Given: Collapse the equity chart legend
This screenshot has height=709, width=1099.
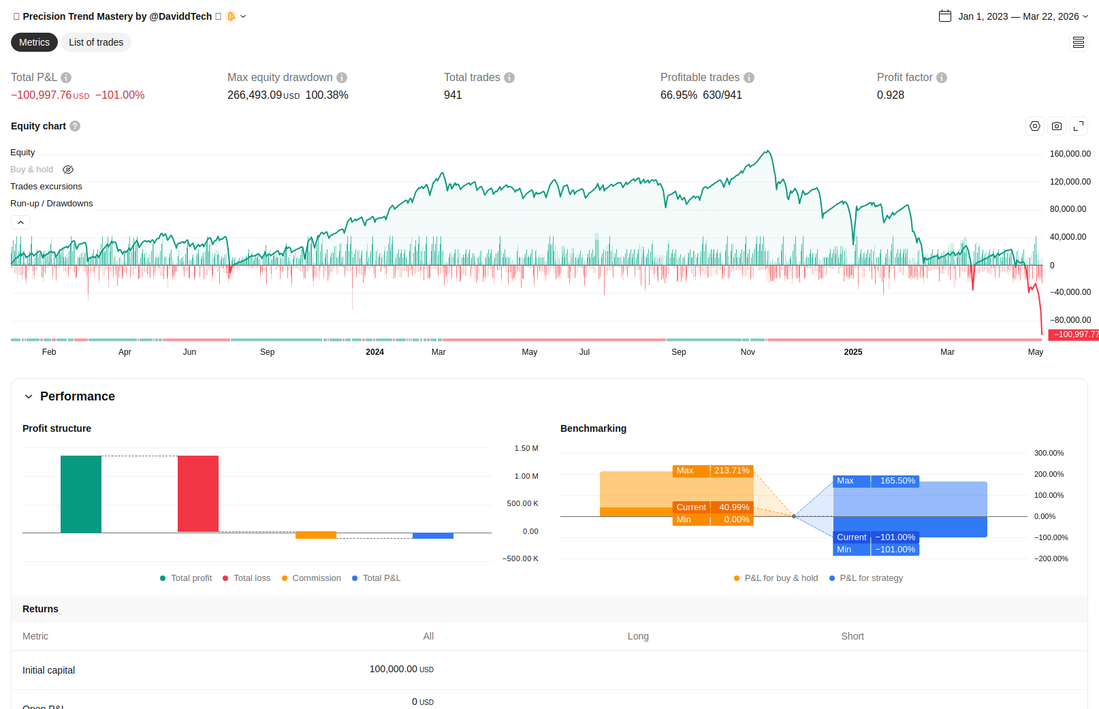Looking at the screenshot, I should [x=20, y=223].
